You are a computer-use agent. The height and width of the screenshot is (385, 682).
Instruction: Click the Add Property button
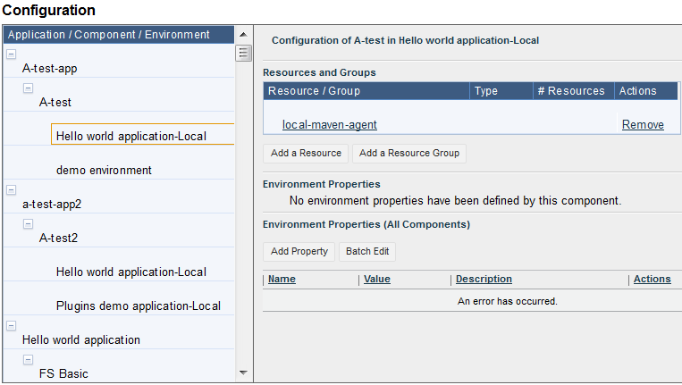point(299,251)
